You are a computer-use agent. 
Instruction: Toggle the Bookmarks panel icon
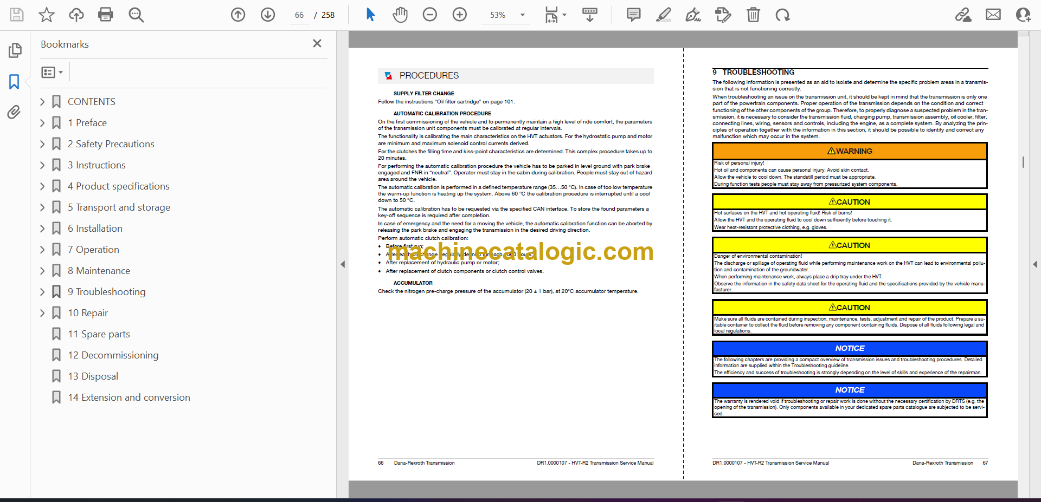[x=14, y=82]
